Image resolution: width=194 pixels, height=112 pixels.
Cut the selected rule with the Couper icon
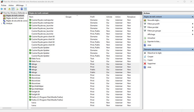[145, 56]
